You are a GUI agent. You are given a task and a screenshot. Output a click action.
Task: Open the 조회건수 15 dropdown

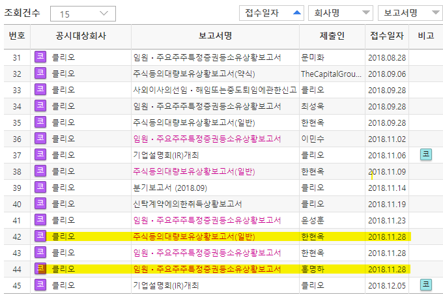pos(83,14)
